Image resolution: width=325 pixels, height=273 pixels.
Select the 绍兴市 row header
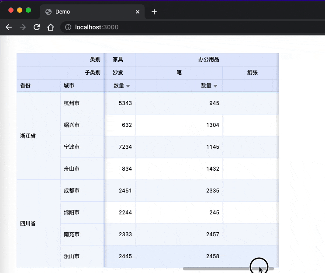click(82, 125)
